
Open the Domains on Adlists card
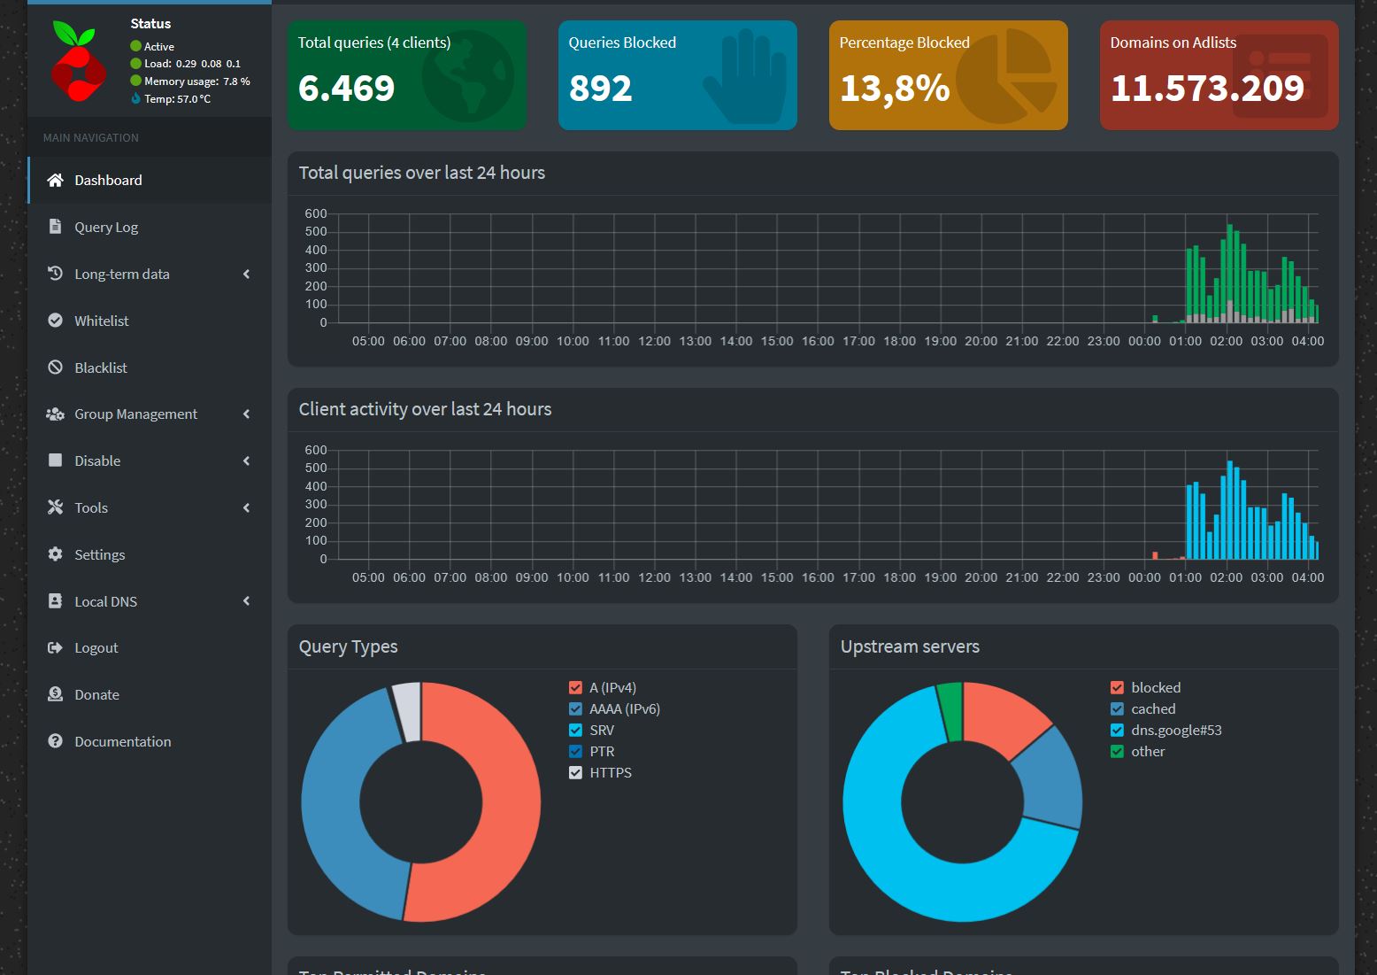click(1219, 75)
